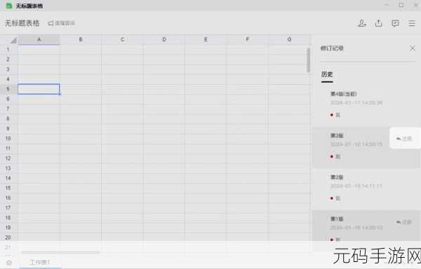Image resolution: width=421 pixels, height=269 pixels.
Task: Select column F header
Action: click(247, 40)
